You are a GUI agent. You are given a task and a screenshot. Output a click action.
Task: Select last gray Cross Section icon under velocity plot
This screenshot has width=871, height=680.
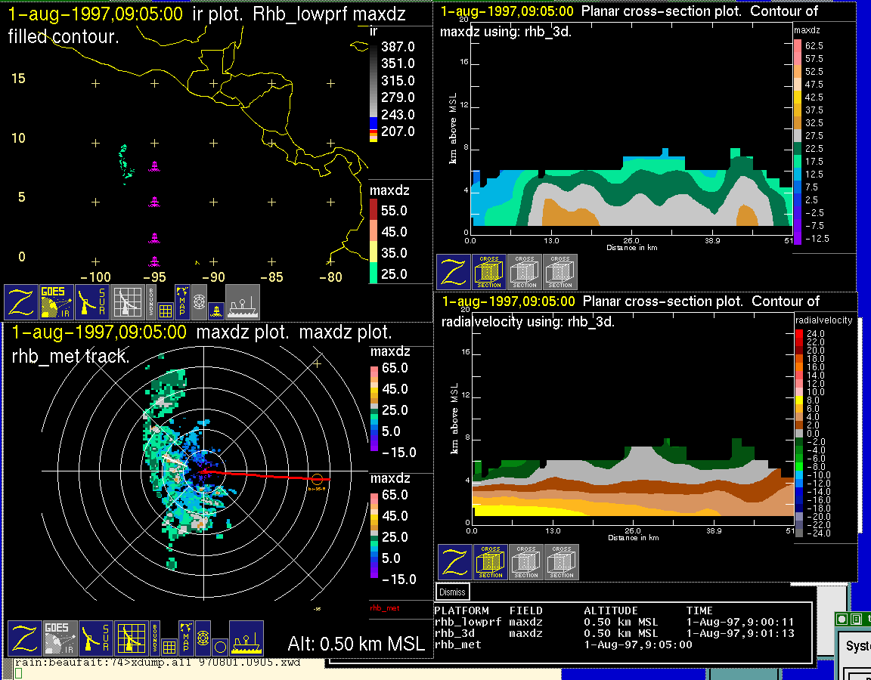[x=562, y=563]
